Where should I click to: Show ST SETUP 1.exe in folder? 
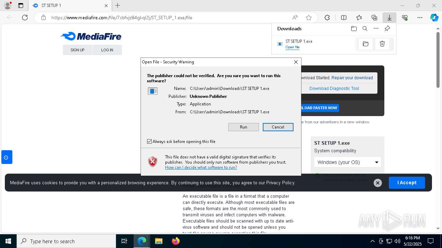(x=366, y=44)
